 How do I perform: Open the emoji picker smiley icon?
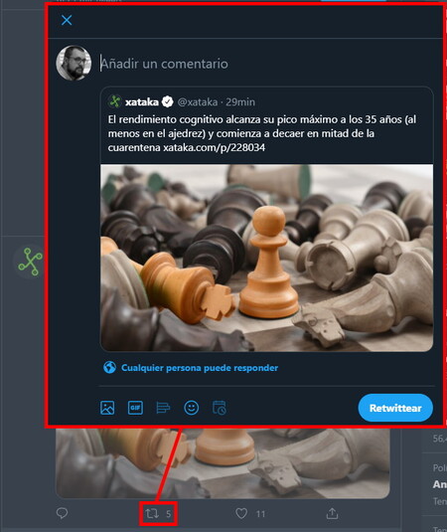click(x=191, y=408)
